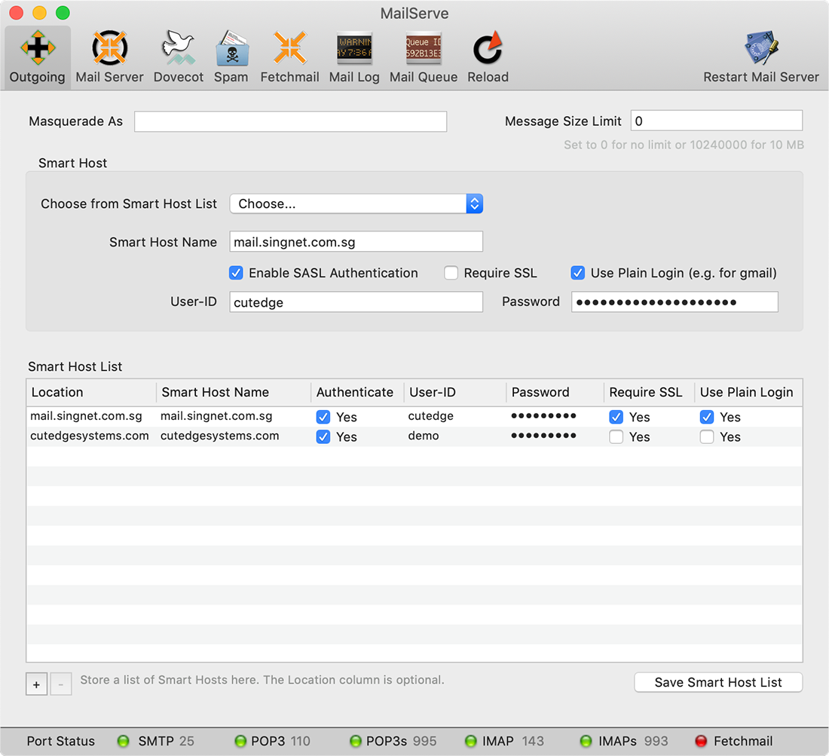Open Dovecot settings with the dove icon
Viewport: 829px width, 756px height.
[x=179, y=49]
